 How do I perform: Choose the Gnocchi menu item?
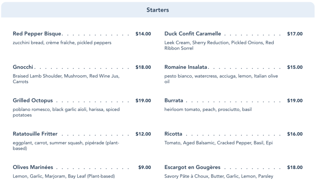23,67
